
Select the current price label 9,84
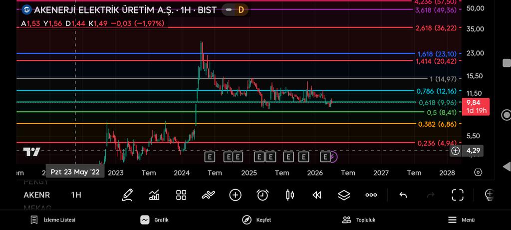click(476, 107)
